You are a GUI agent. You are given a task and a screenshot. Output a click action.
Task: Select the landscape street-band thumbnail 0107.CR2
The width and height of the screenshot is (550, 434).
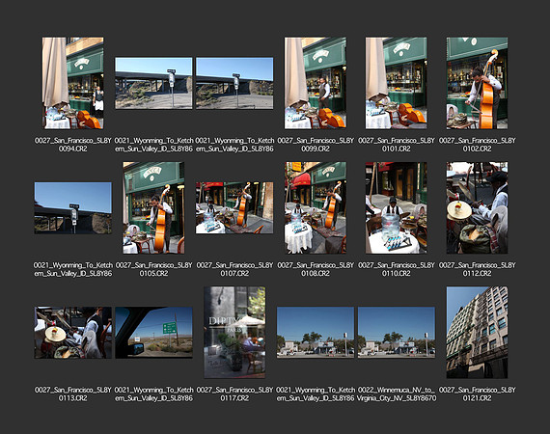234,207
